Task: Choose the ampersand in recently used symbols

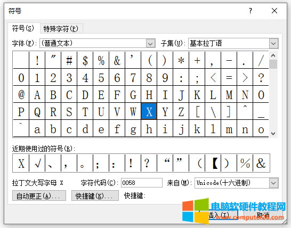Action: 261,163
